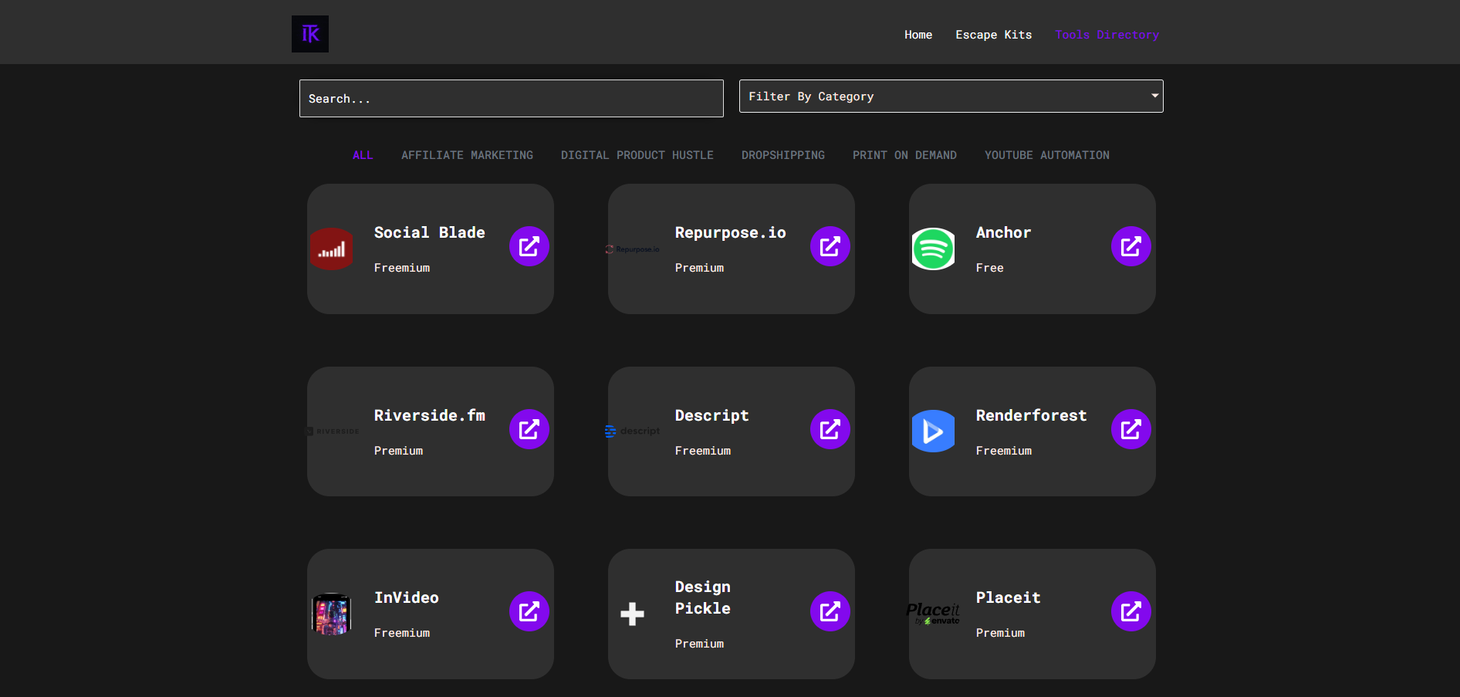This screenshot has height=697, width=1460.
Task: Click Premium label under Repurpose.io
Action: [700, 268]
